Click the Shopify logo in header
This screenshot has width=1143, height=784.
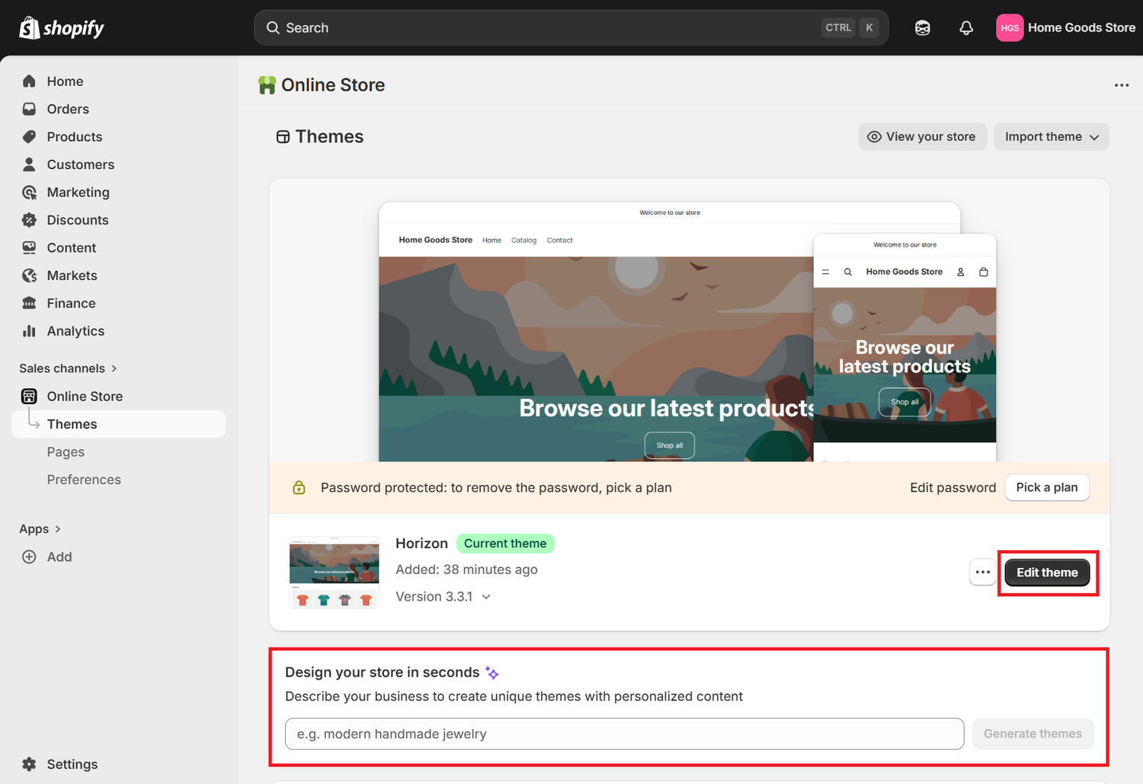point(61,28)
